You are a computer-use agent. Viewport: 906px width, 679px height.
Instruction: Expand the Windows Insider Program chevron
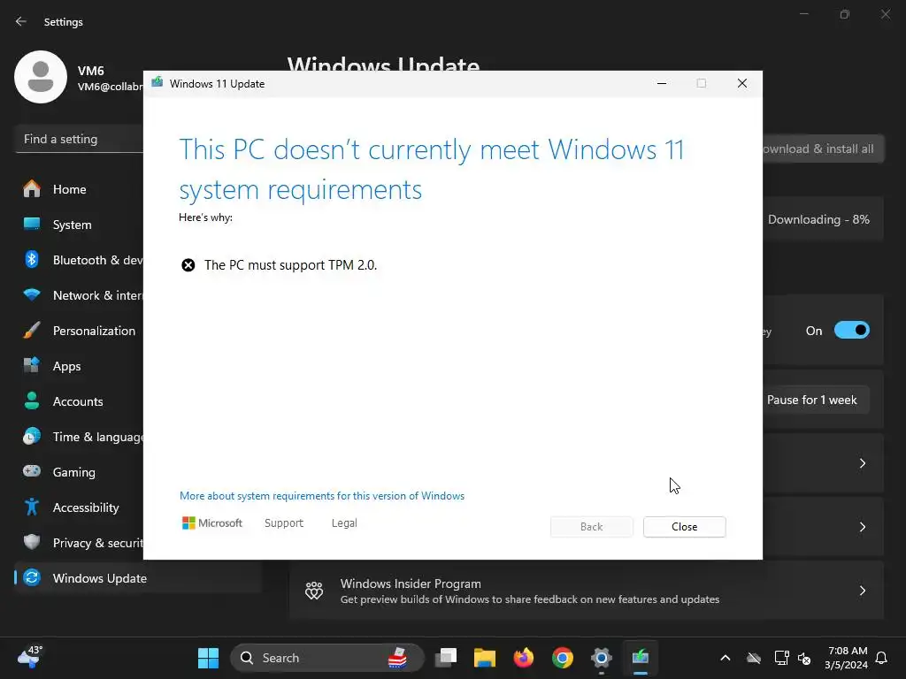pyautogui.click(x=862, y=590)
